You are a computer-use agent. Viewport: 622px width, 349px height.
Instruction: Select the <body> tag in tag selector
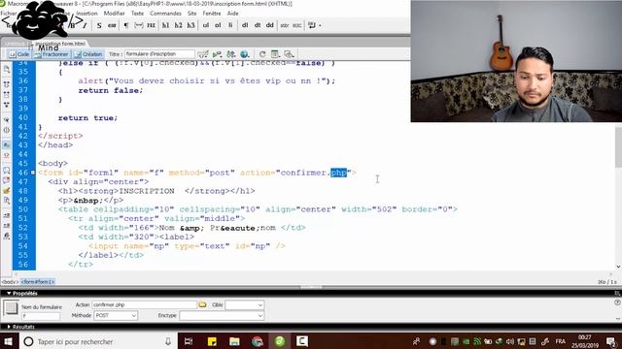(x=10, y=282)
